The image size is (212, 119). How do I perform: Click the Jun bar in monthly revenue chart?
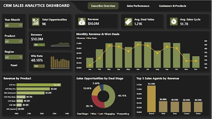click(138, 55)
